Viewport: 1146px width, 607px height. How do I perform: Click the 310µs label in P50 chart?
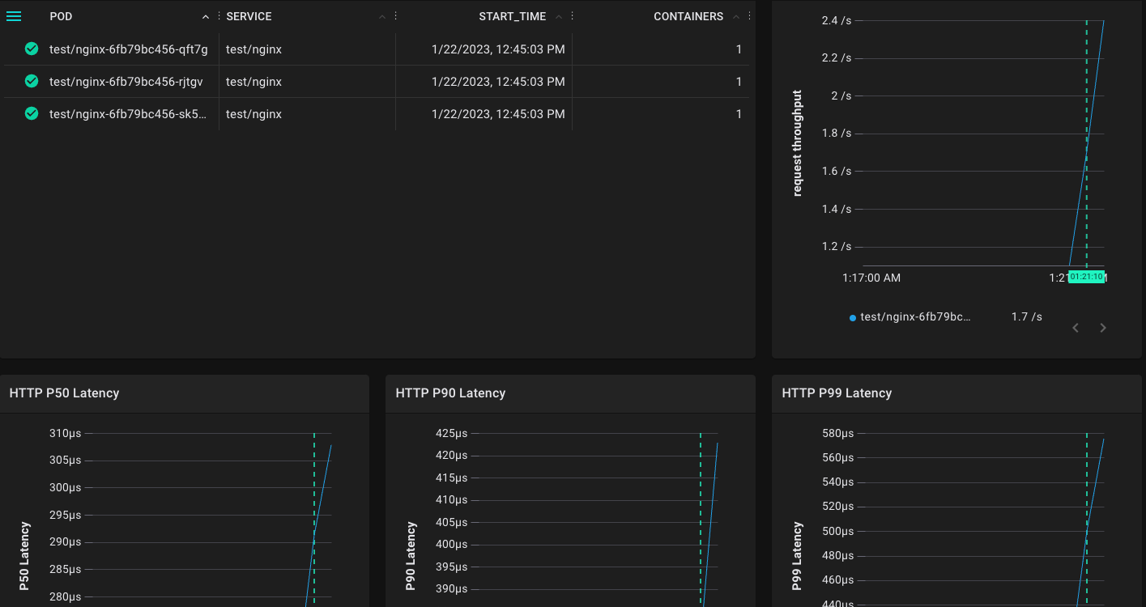(x=65, y=433)
